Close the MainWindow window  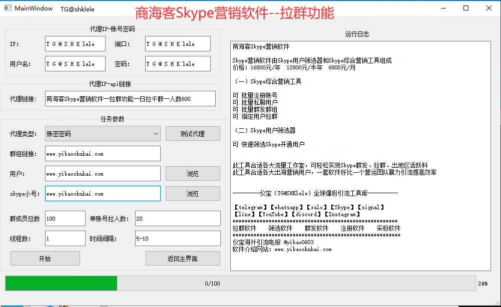point(489,8)
